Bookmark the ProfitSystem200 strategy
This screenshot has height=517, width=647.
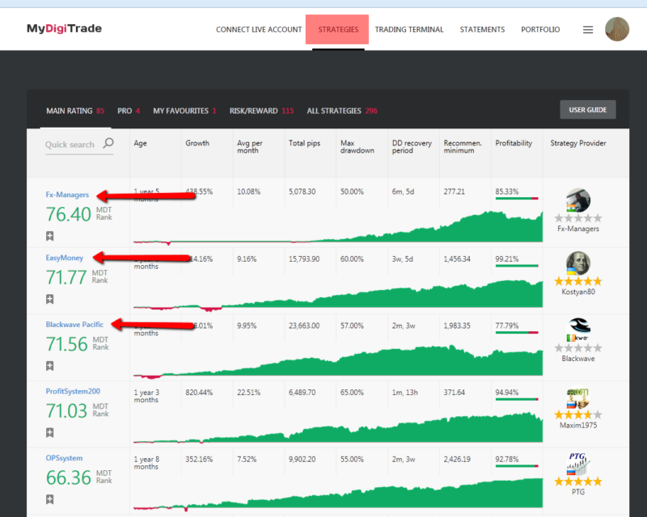pyautogui.click(x=50, y=432)
